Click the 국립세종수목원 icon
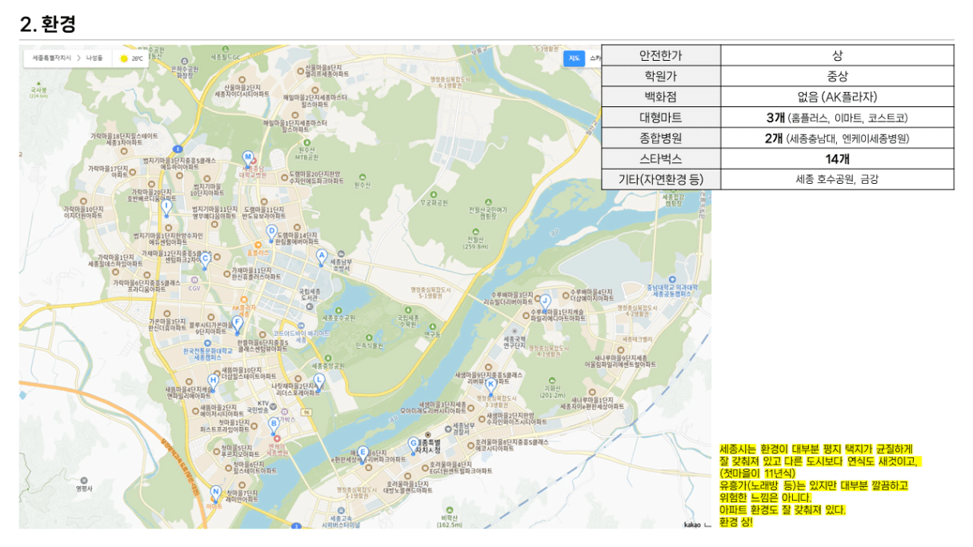Image resolution: width=973 pixels, height=547 pixels. pyautogui.click(x=409, y=309)
